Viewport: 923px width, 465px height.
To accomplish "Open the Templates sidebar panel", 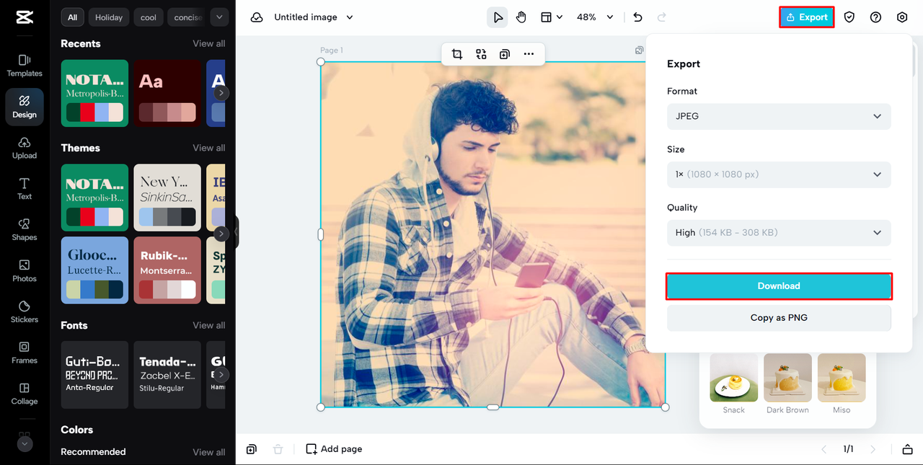I will click(25, 66).
